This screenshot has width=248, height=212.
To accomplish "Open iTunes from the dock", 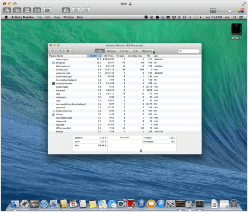I will 141,204.
